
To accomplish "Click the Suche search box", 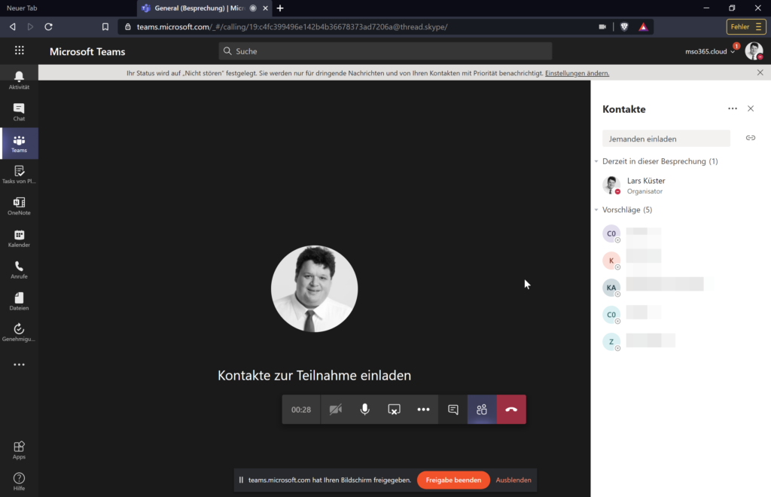I will 385,51.
